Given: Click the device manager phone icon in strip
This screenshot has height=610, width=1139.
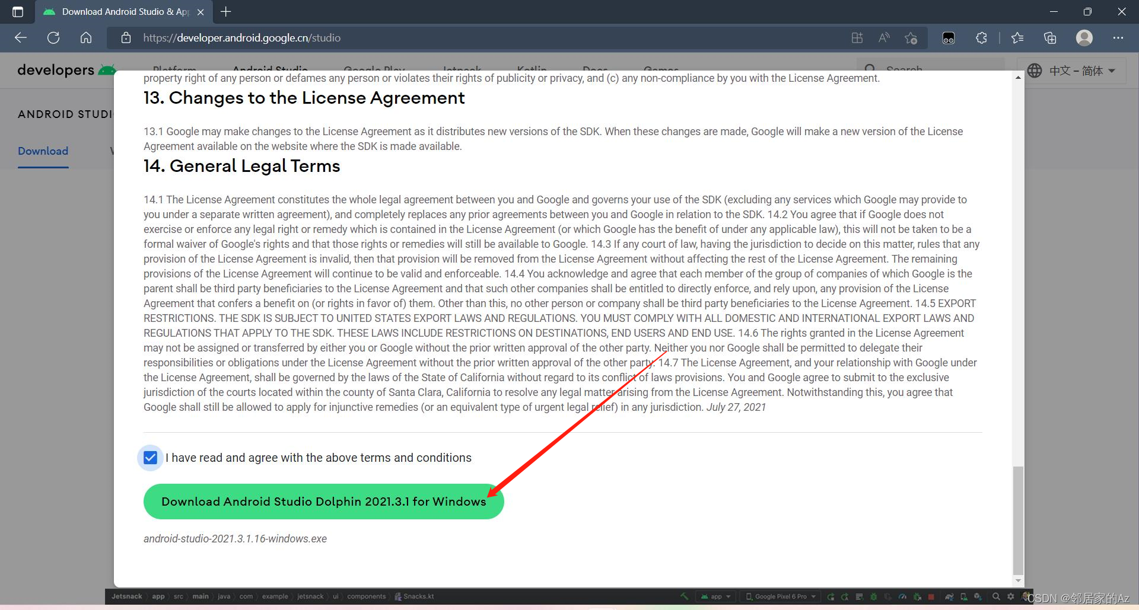Looking at the screenshot, I should pyautogui.click(x=963, y=596).
